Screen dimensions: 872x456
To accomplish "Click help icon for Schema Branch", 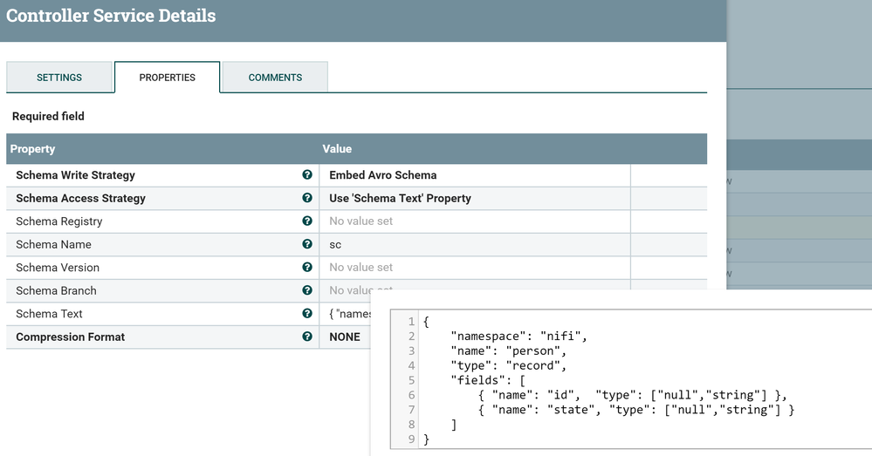I will pyautogui.click(x=307, y=290).
